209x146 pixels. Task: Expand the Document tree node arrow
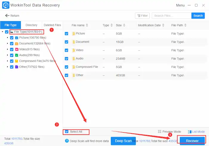[x=7, y=43]
